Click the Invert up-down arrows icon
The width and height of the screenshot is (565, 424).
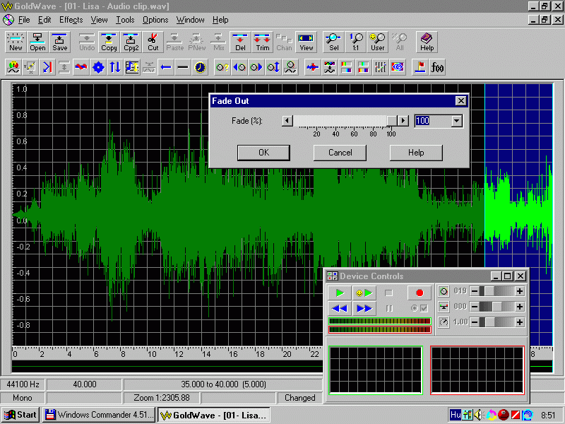click(x=115, y=67)
